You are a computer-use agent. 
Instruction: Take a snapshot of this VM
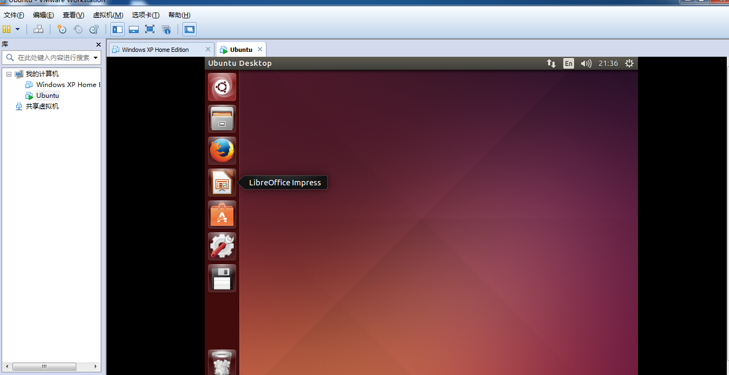tap(62, 29)
